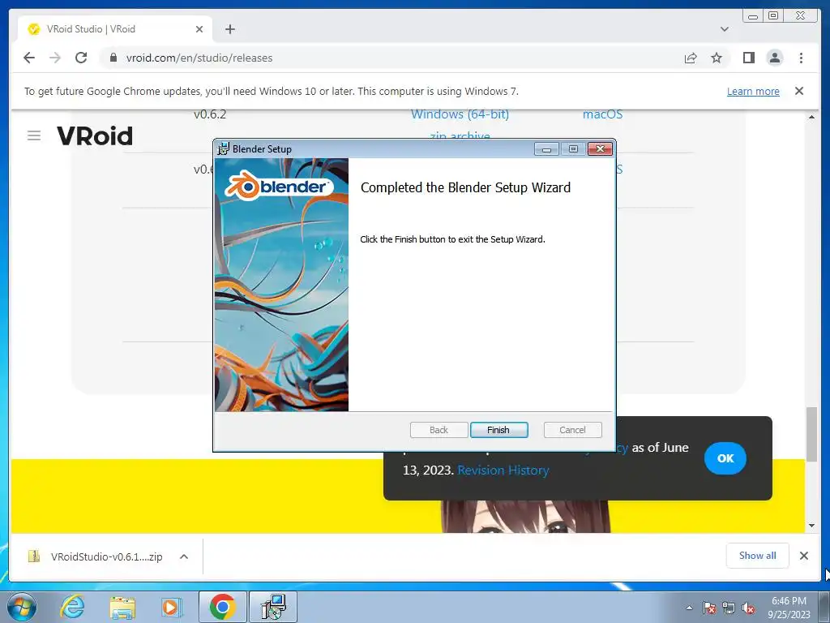Close the downloads bar
The image size is (830, 623).
(803, 556)
